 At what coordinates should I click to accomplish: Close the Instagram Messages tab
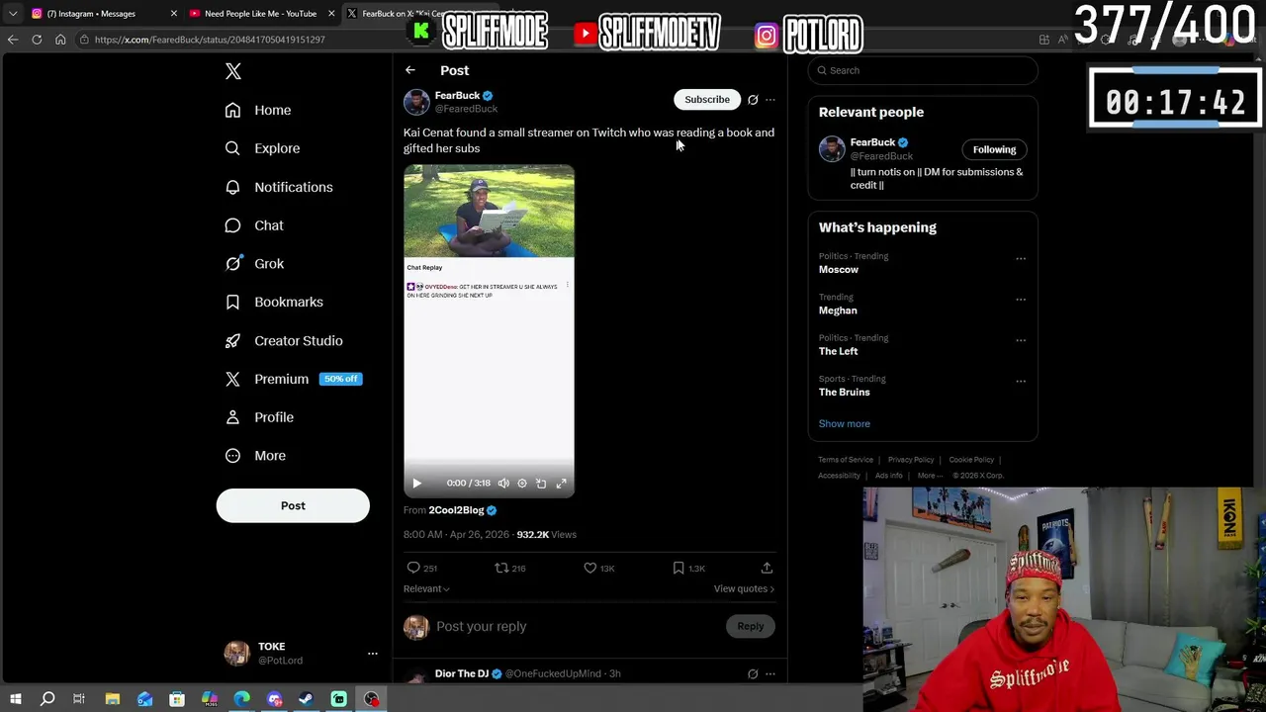(x=174, y=14)
